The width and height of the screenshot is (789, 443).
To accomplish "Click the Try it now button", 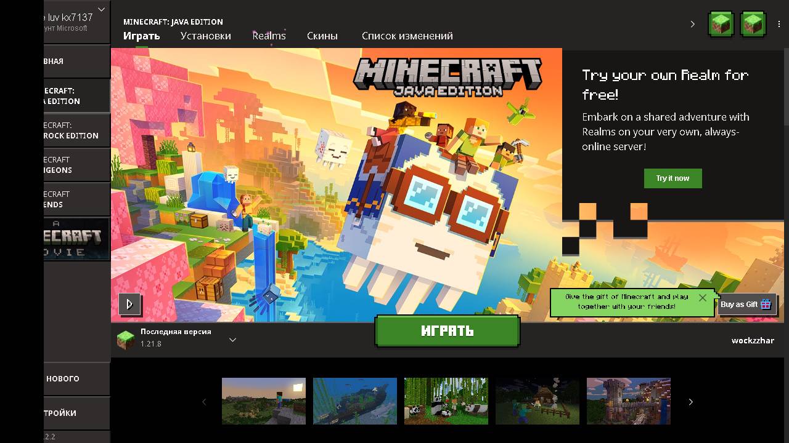I will pos(672,178).
